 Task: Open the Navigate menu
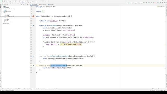click(10, 1)
